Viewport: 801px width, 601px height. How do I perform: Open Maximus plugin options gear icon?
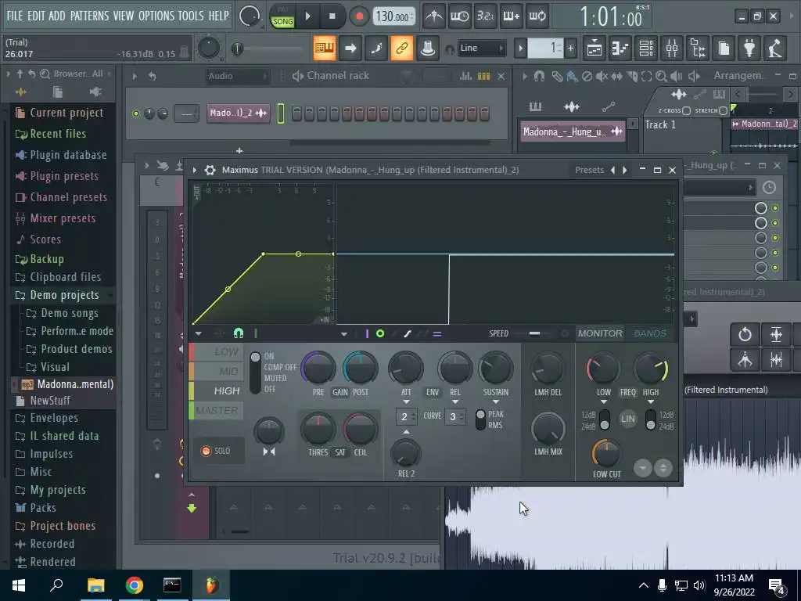[210, 170]
